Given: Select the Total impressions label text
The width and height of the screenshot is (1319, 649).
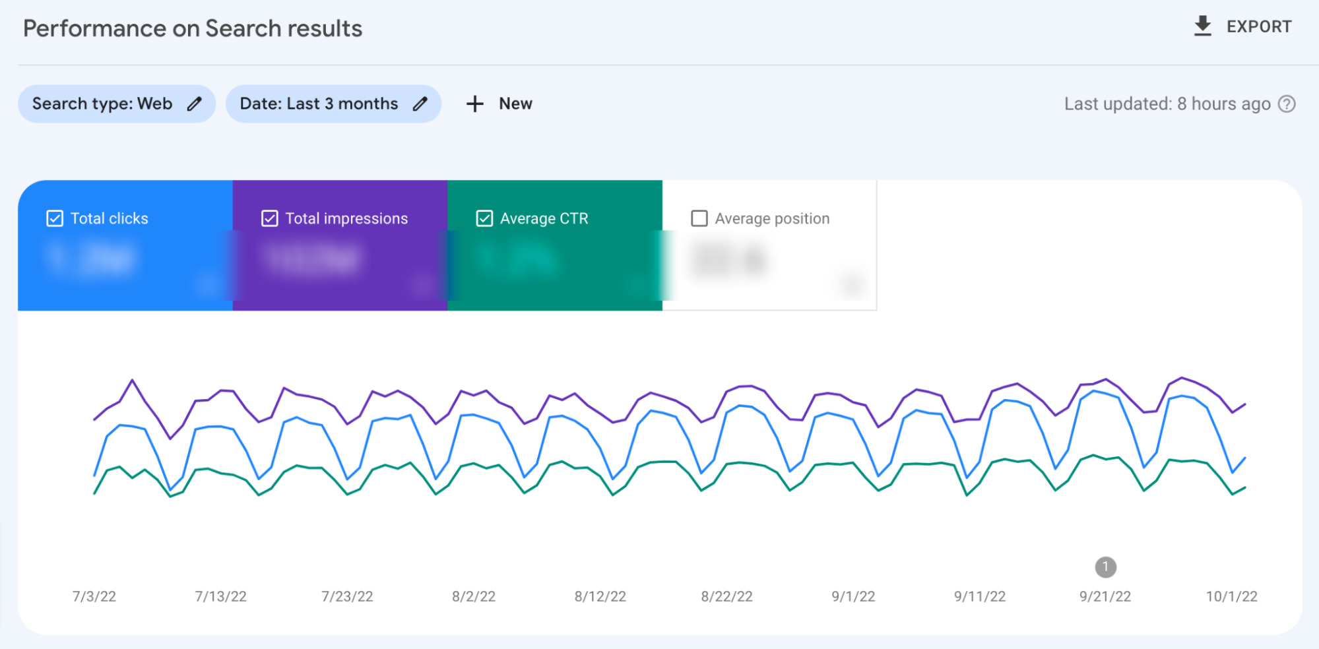Looking at the screenshot, I should point(346,218).
